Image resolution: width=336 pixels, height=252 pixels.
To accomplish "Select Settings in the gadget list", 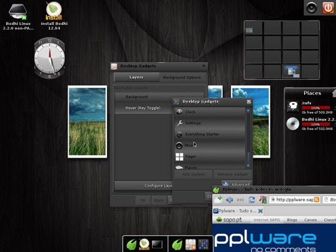I will pos(210,123).
